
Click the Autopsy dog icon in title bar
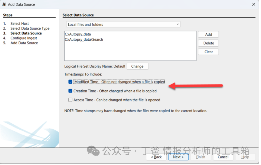pos(4,4)
